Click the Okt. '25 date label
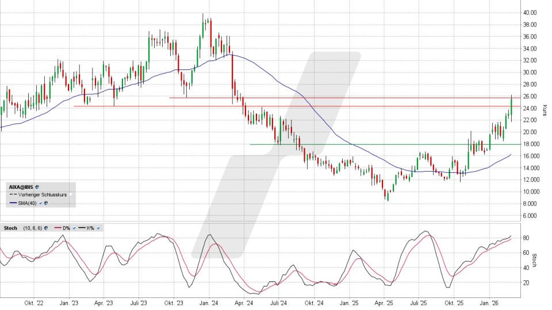This screenshot has width=552, height=310. point(454,303)
